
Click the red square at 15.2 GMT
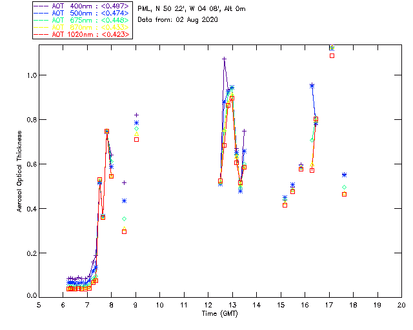click(285, 205)
